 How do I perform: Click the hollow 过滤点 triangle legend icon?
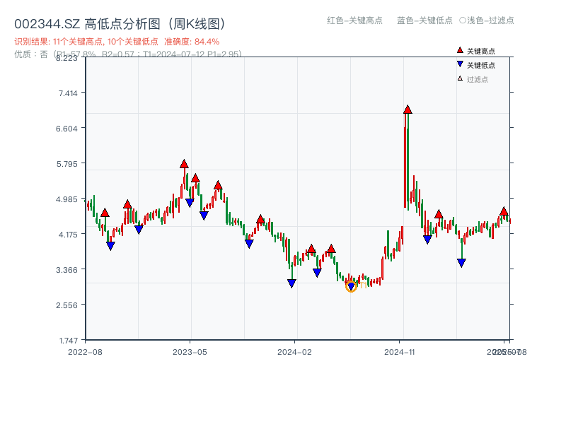tap(460, 78)
